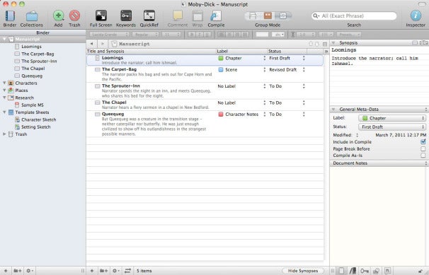Enter Full Screen mode from the toolbar
Image resolution: width=429 pixels, height=275 pixels.
click(101, 16)
